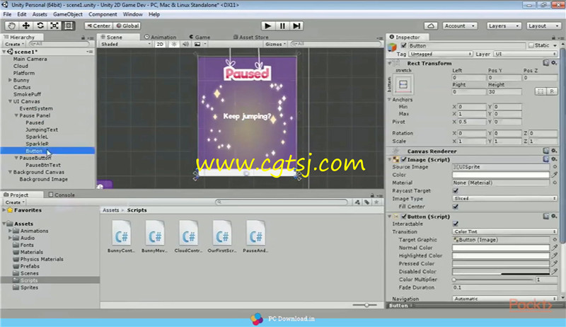Open the Component menu
566x327 pixels.
[x=103, y=14]
